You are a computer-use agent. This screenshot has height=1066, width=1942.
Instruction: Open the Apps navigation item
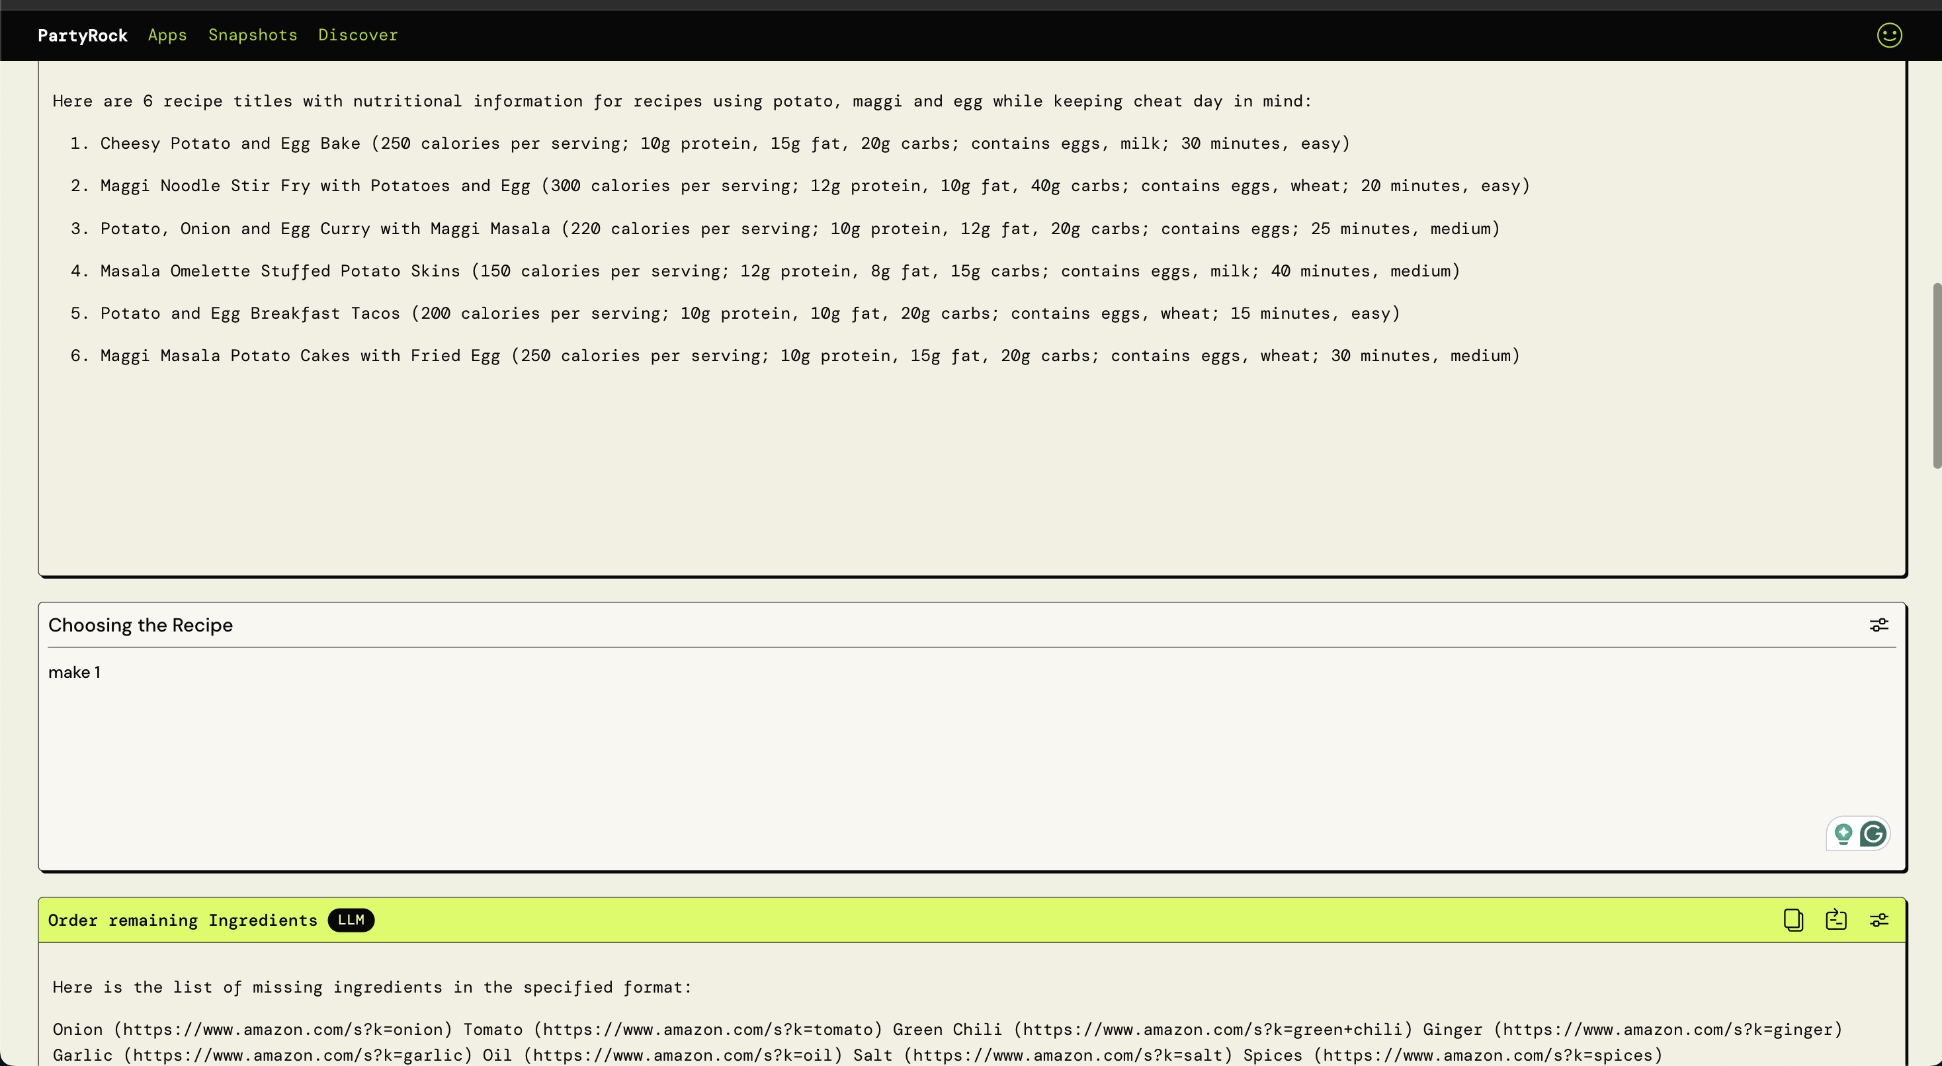point(167,36)
